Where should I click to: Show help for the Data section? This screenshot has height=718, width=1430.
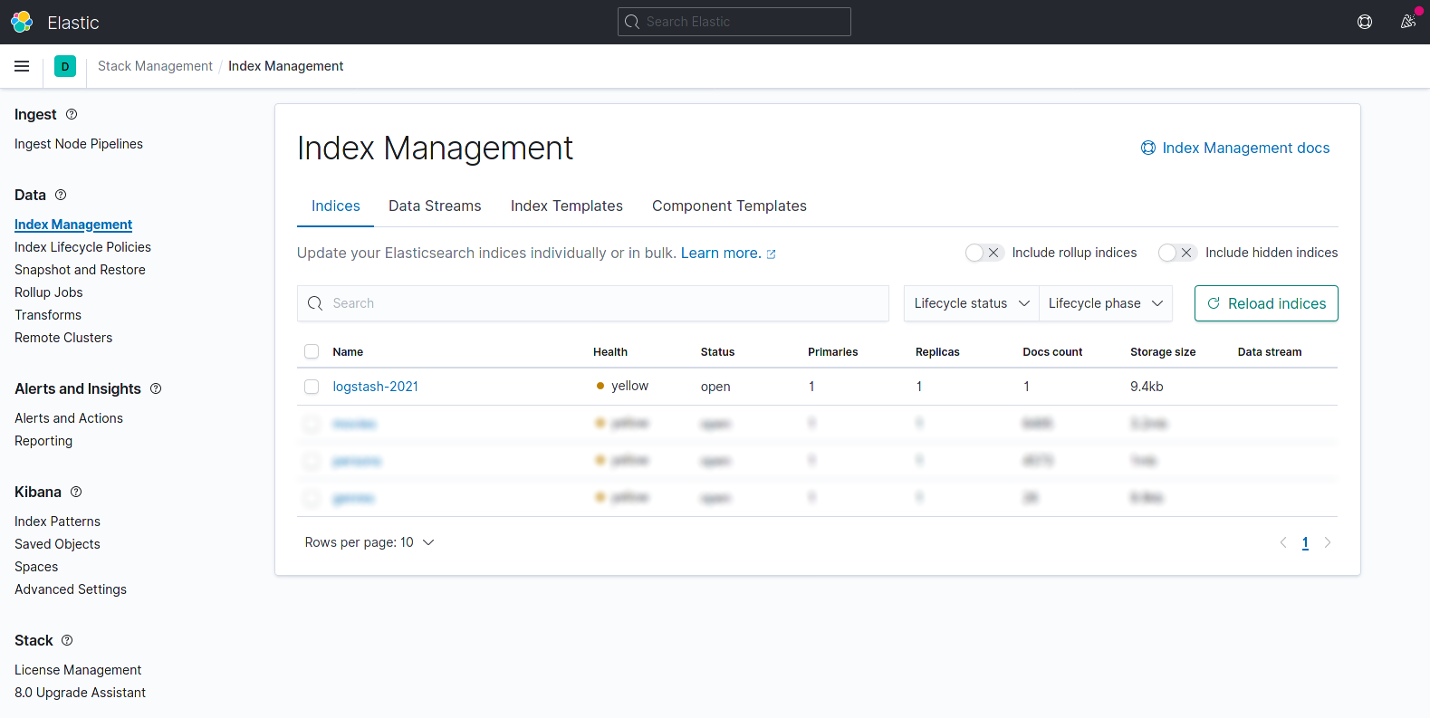tap(61, 195)
